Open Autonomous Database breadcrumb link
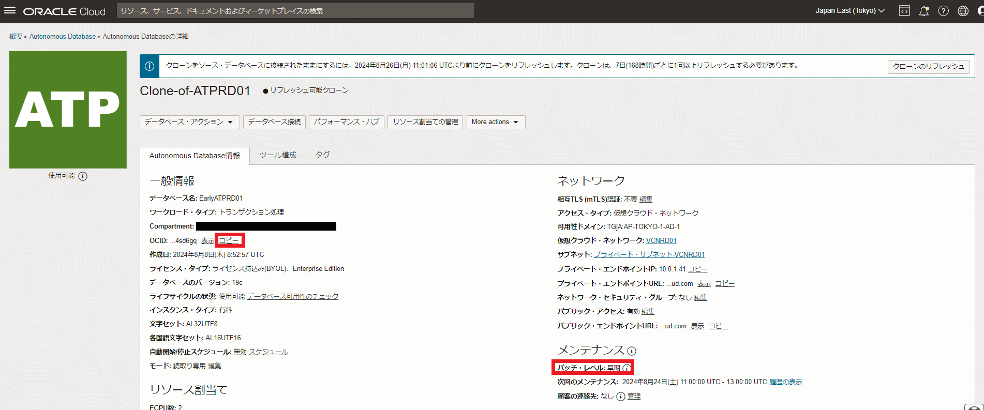The width and height of the screenshot is (984, 410). (x=63, y=37)
